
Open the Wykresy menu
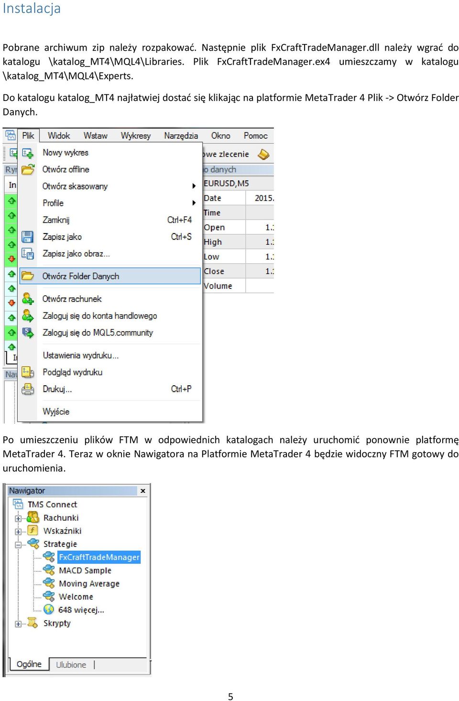pyautogui.click(x=136, y=135)
